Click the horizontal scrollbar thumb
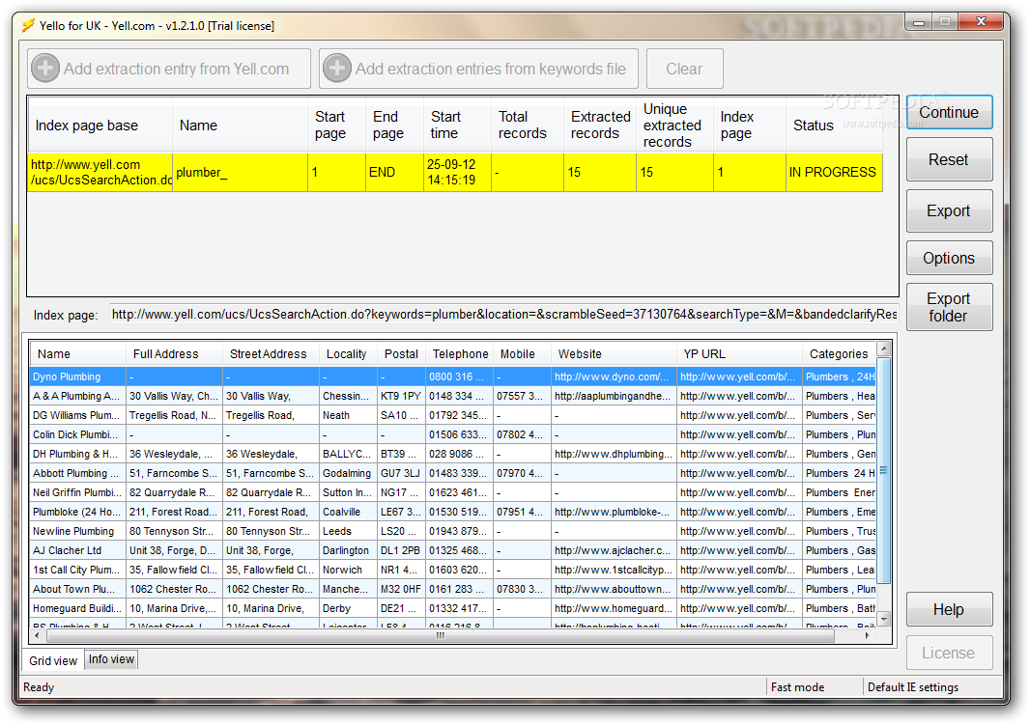The height and width of the screenshot is (725, 1030). coord(440,635)
